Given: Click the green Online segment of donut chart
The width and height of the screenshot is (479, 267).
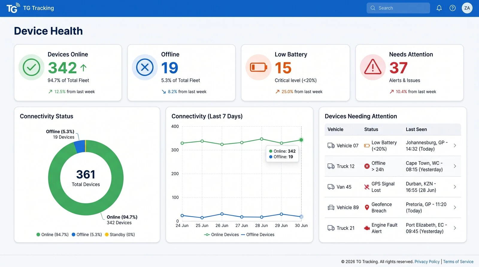Looking at the screenshot, I should (86, 209).
